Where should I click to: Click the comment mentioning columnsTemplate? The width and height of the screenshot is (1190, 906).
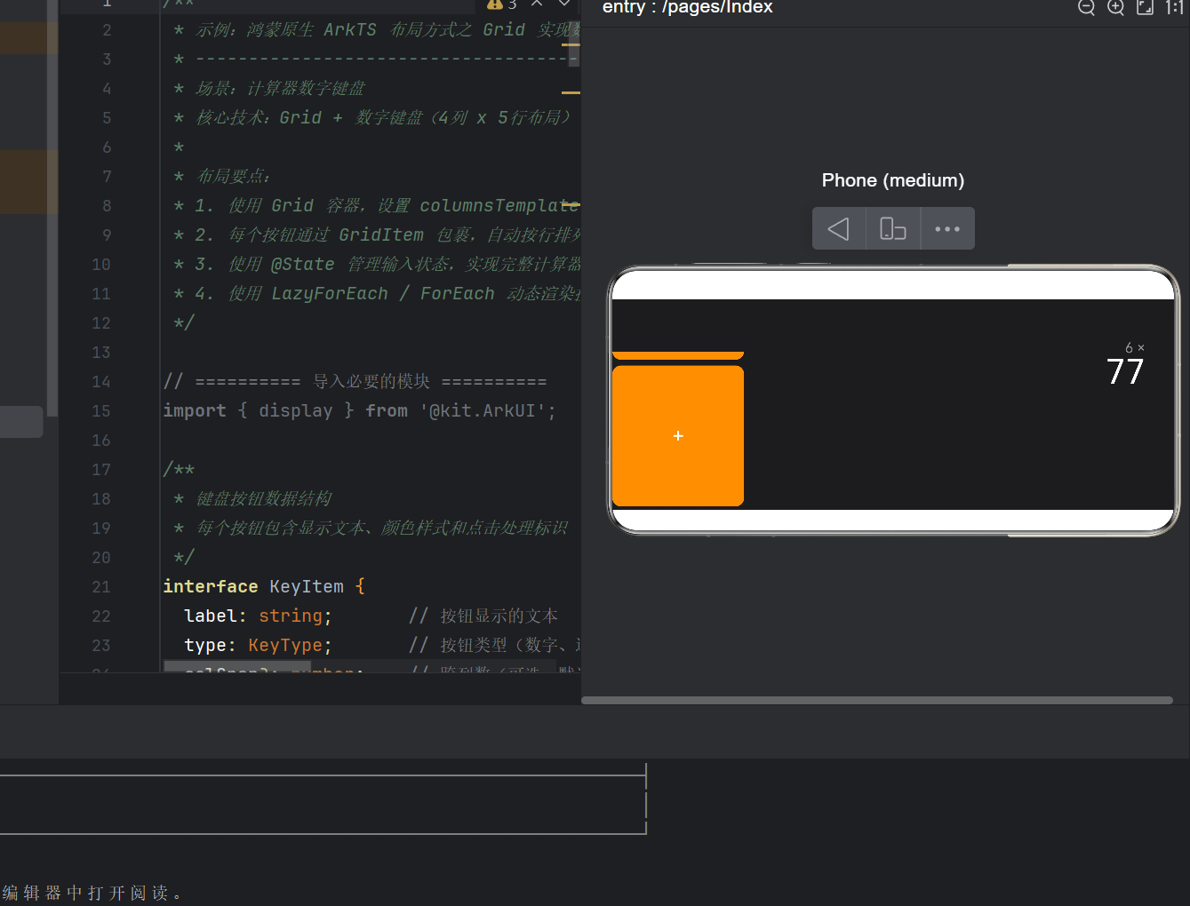pos(377,205)
